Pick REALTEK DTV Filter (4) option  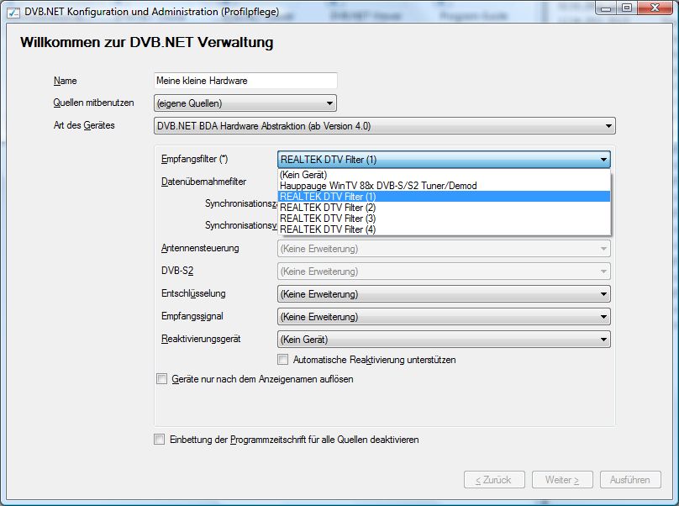(x=328, y=229)
